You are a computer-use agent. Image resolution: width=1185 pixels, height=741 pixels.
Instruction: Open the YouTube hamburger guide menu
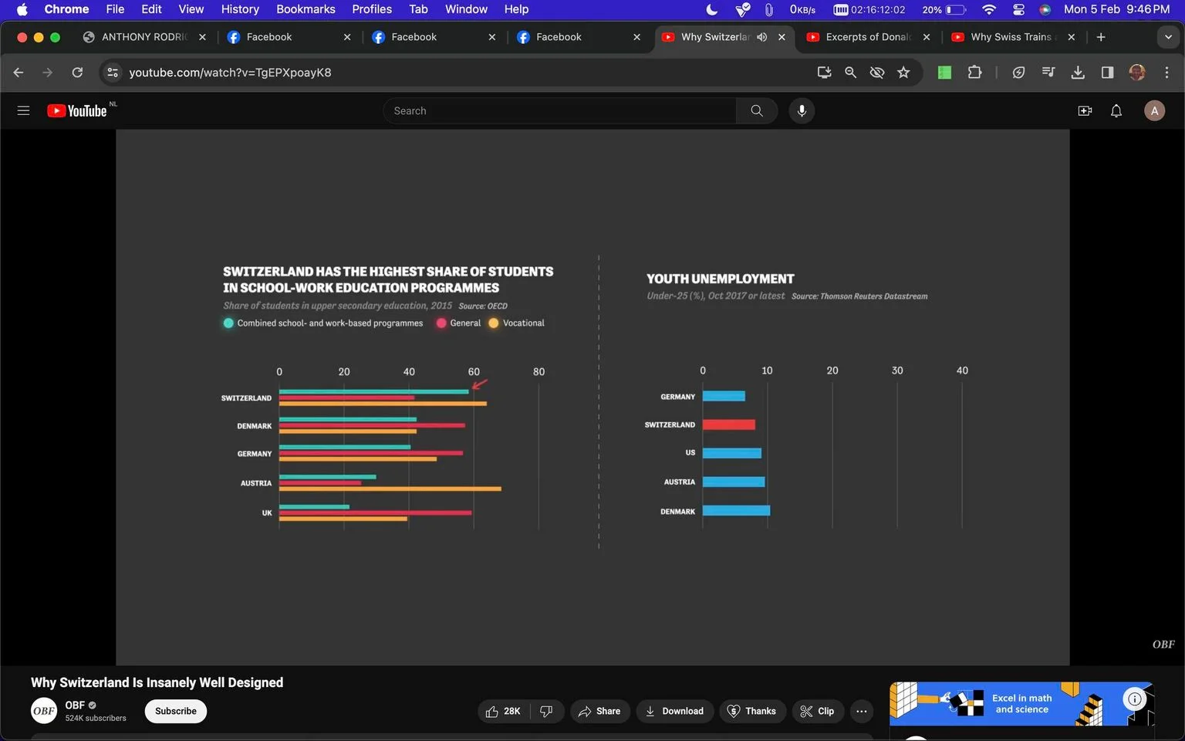pyautogui.click(x=23, y=110)
